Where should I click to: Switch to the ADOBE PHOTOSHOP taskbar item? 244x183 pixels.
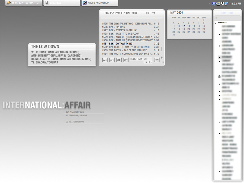(x=100, y=3)
